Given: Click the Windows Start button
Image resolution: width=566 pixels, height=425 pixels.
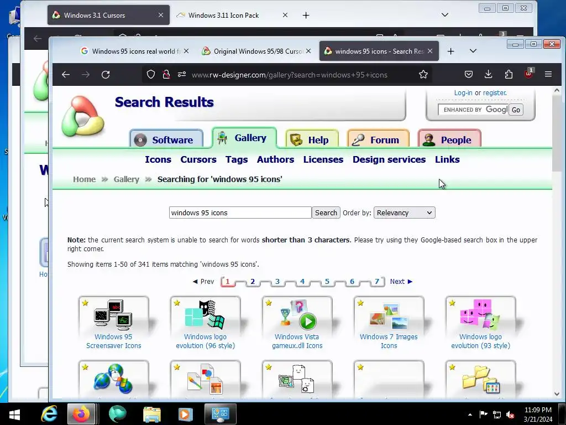Looking at the screenshot, I should coord(14,414).
